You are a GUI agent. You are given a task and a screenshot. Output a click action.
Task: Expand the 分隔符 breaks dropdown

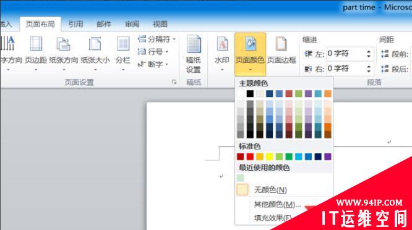click(x=157, y=39)
